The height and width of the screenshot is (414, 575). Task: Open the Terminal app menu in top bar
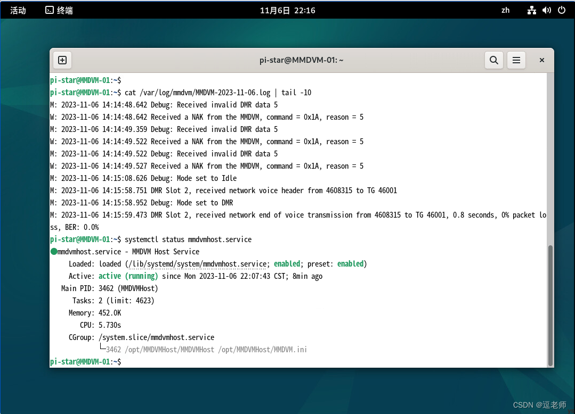point(59,10)
